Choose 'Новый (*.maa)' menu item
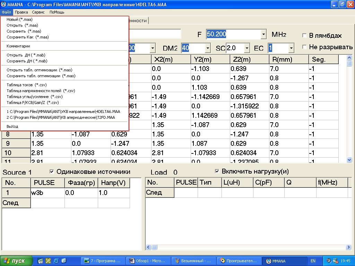The height and width of the screenshot is (266, 355). tap(65, 19)
